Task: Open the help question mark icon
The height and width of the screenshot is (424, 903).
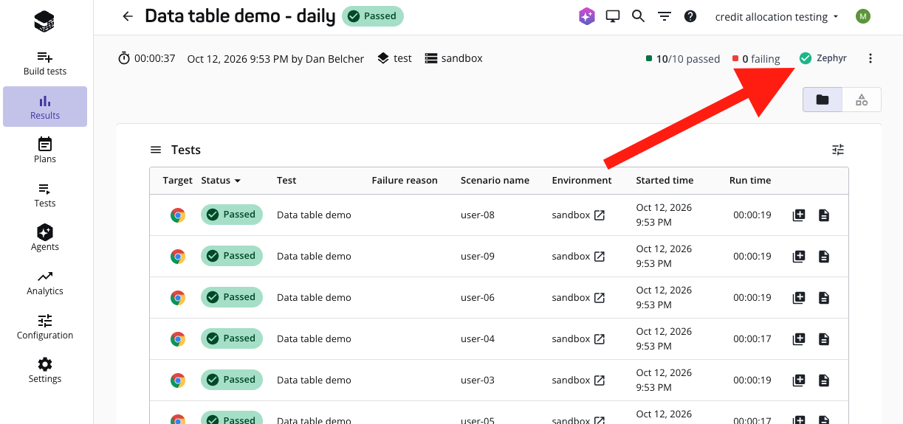Action: (690, 16)
